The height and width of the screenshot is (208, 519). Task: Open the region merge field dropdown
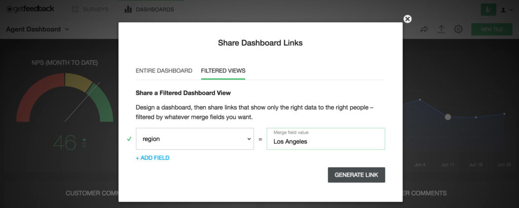click(195, 139)
